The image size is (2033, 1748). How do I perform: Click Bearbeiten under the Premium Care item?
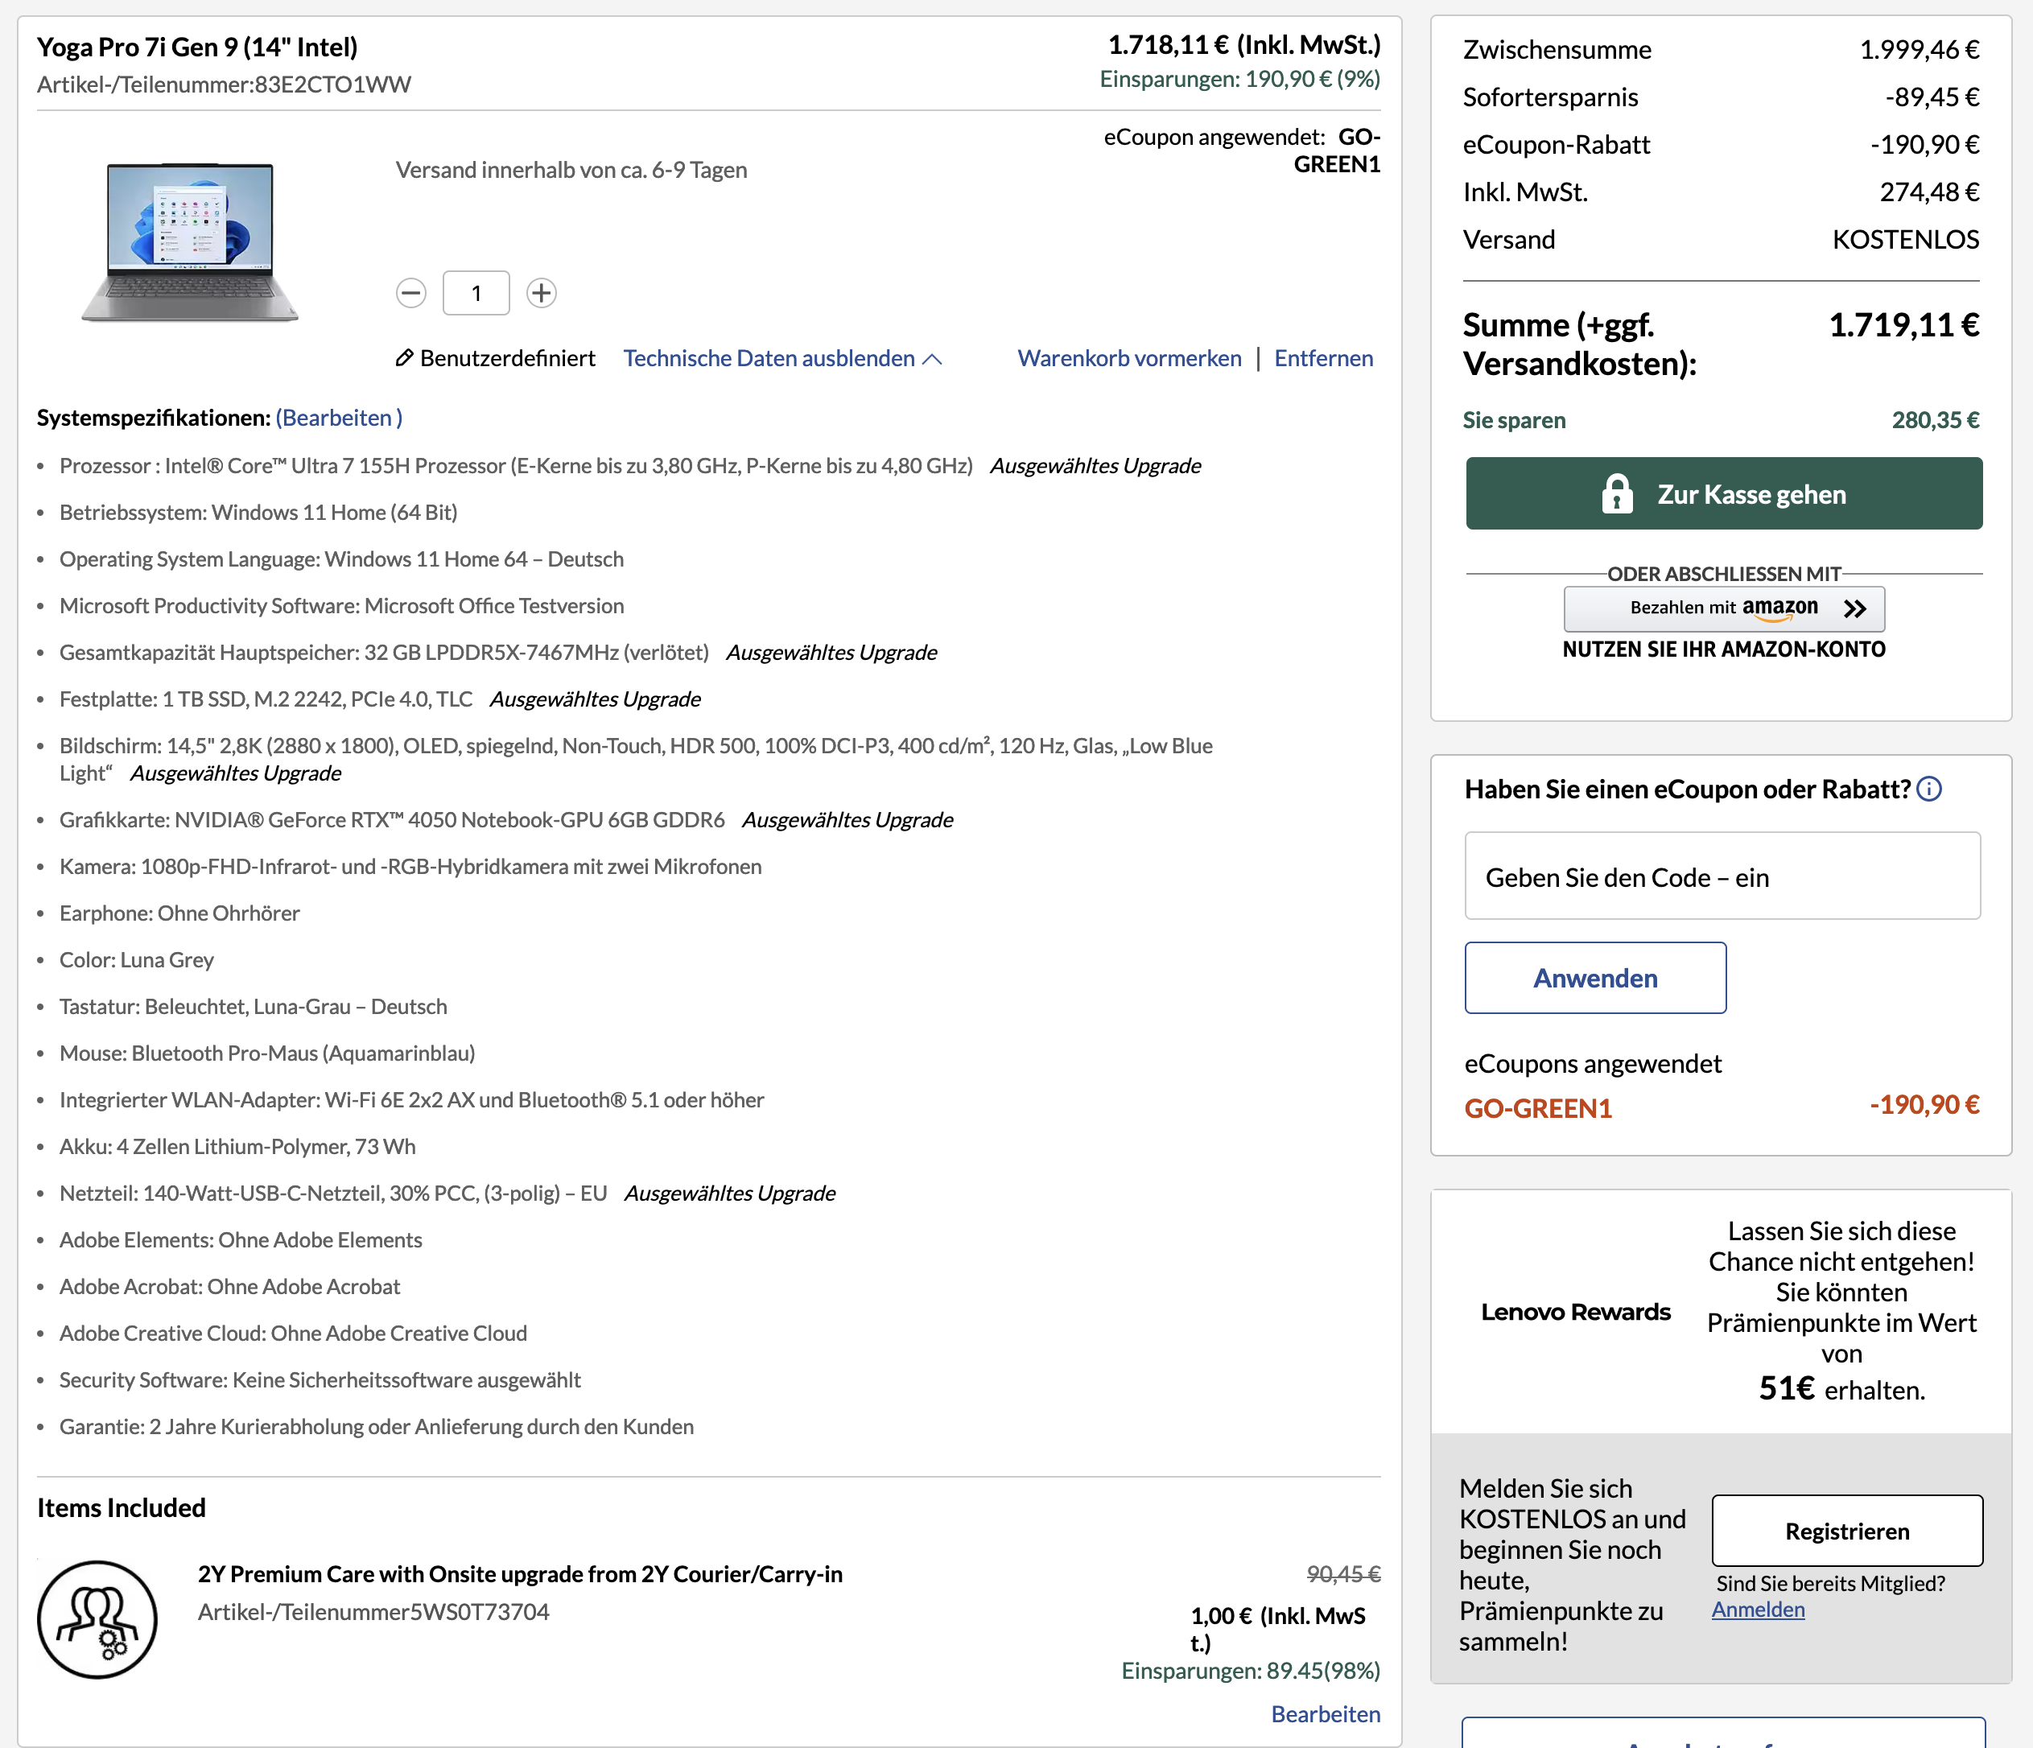pos(1326,1713)
